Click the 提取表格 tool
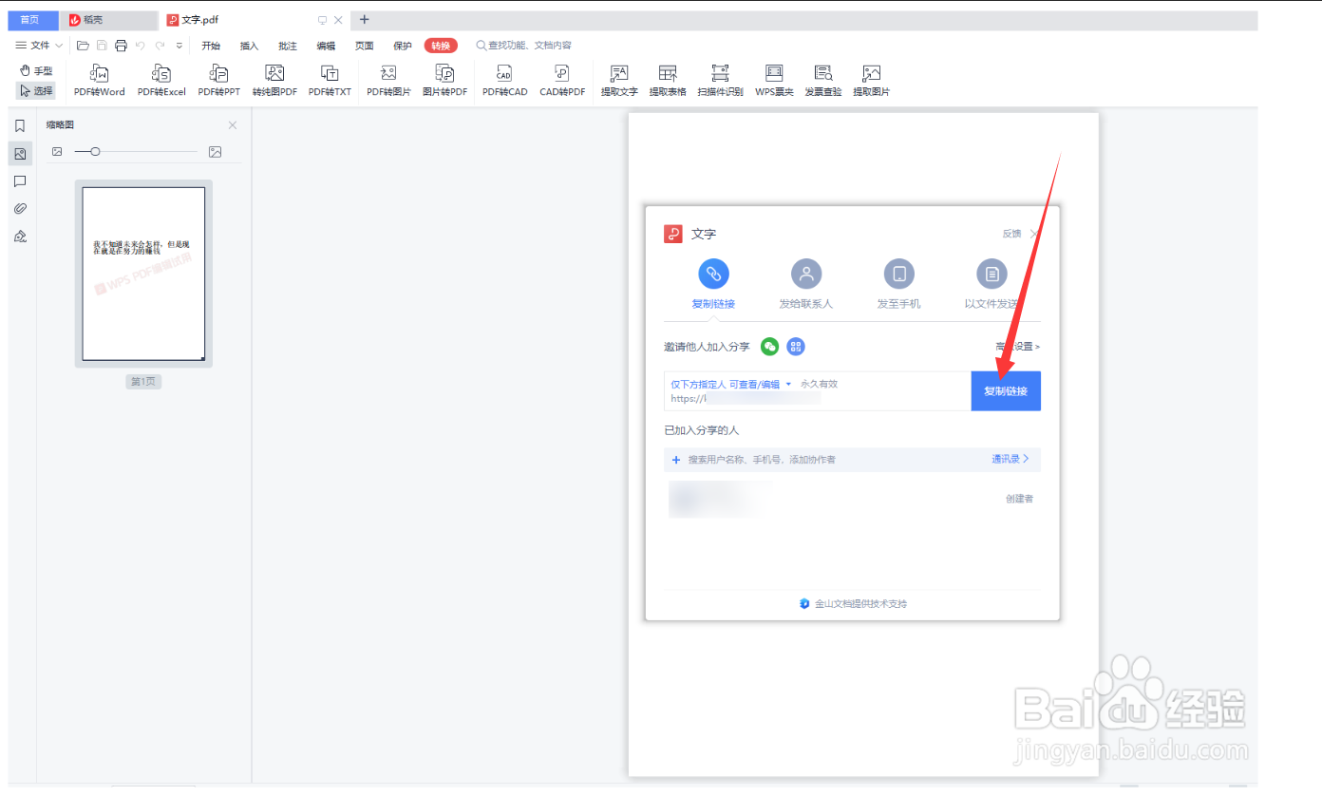The image size is (1322, 796). [x=668, y=81]
